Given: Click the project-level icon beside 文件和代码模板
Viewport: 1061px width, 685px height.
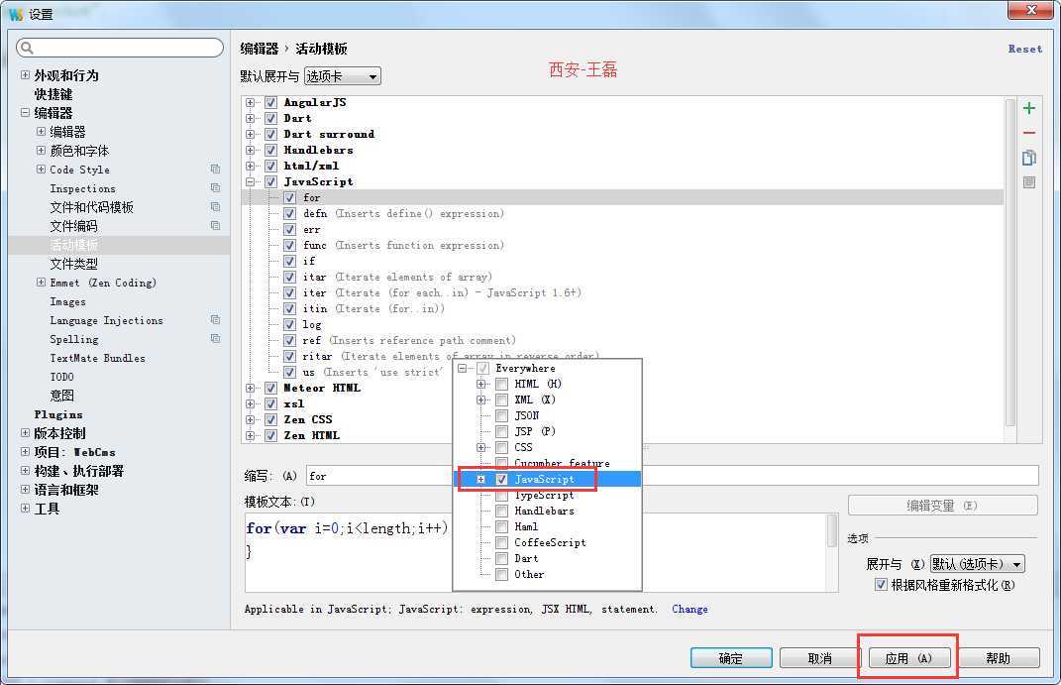Looking at the screenshot, I should [215, 207].
